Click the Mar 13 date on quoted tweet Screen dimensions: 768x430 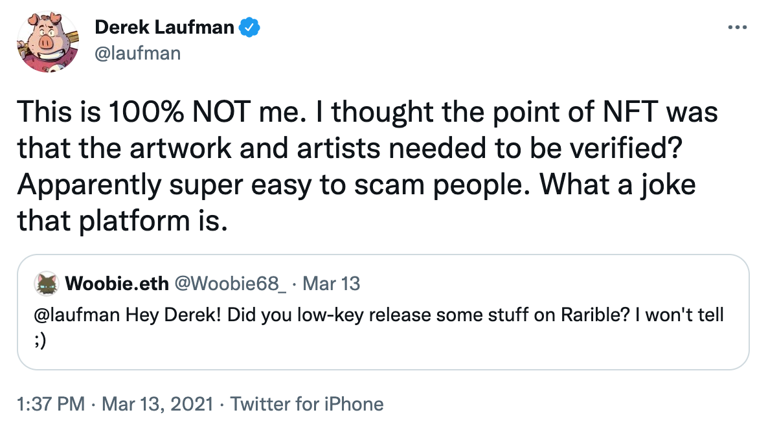coord(332,284)
